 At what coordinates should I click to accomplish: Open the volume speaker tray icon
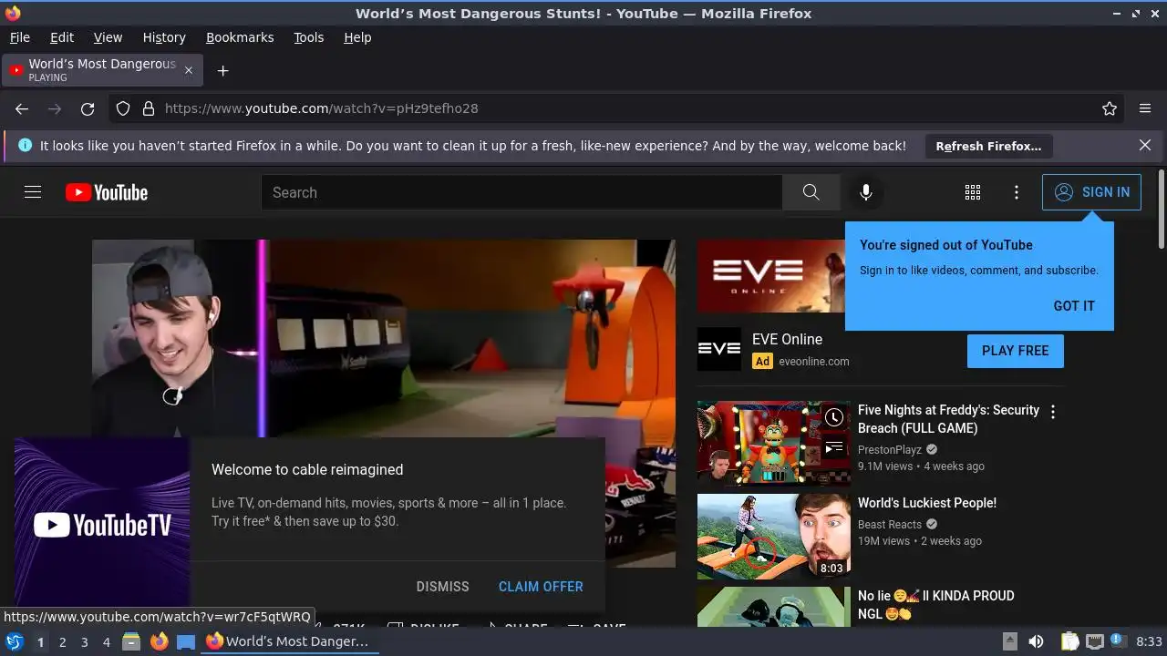click(x=1036, y=641)
